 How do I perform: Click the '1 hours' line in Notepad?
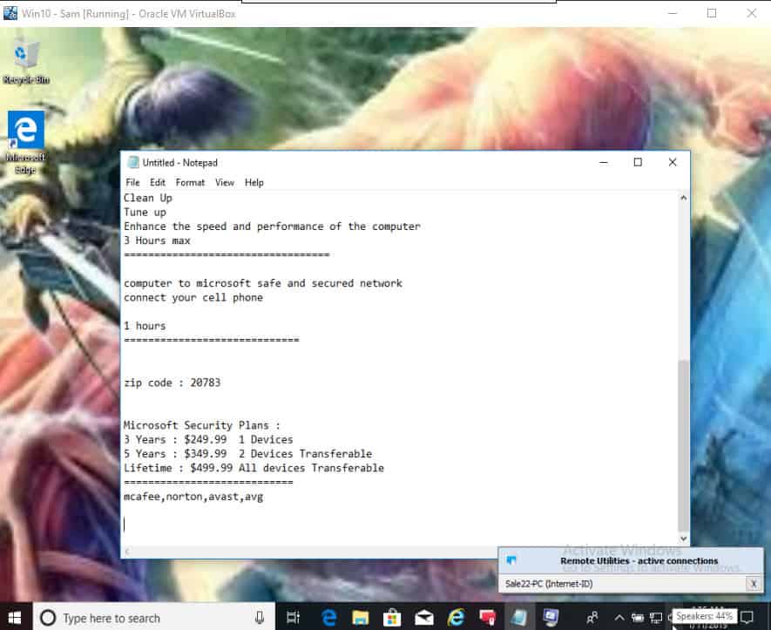point(145,326)
